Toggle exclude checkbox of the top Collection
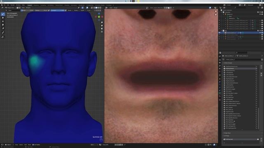The width and height of the screenshot is (264, 148). 258,12
